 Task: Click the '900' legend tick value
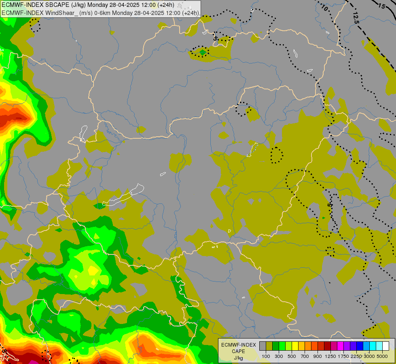click(318, 356)
